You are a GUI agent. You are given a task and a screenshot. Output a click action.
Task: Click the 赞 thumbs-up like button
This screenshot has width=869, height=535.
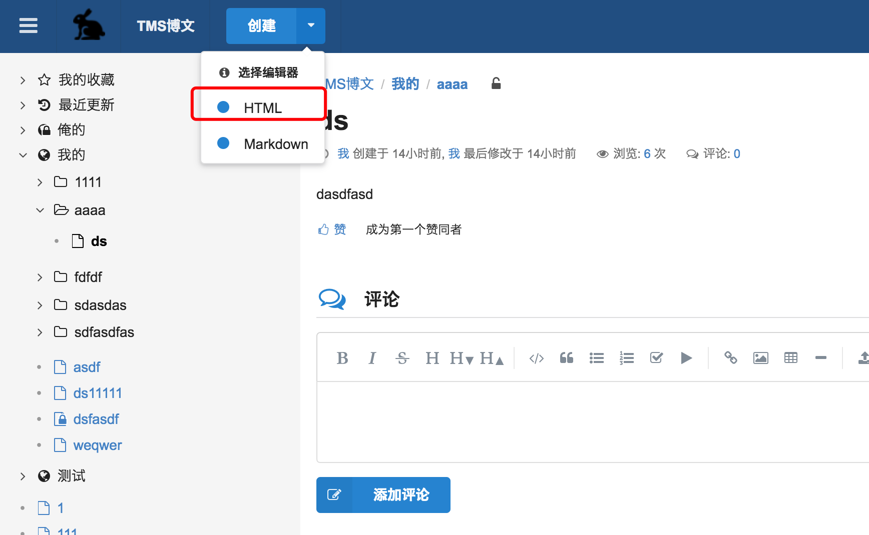[x=332, y=229]
